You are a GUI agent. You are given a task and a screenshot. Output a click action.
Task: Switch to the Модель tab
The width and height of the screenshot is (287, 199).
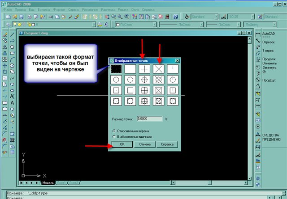48,183
